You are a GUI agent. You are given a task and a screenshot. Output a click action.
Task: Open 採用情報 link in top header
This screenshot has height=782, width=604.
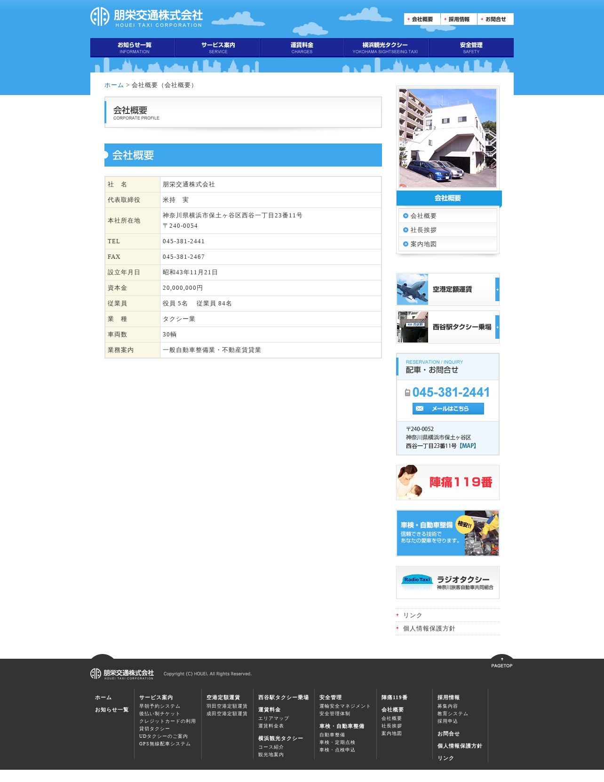point(459,19)
